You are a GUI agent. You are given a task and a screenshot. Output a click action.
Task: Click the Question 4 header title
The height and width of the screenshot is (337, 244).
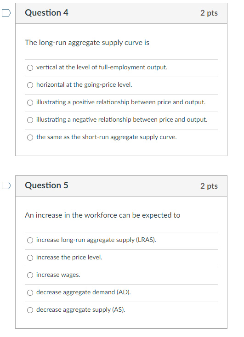(46, 13)
